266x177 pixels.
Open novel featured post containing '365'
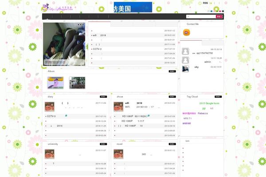point(144,154)
